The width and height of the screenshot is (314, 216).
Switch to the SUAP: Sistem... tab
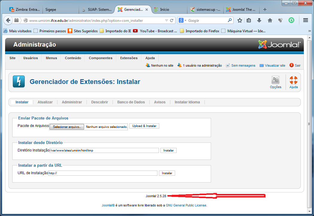click(x=97, y=10)
